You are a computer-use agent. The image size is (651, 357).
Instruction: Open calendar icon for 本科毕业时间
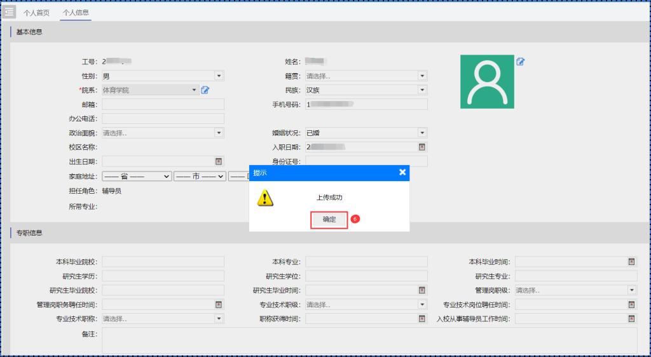(x=631, y=262)
